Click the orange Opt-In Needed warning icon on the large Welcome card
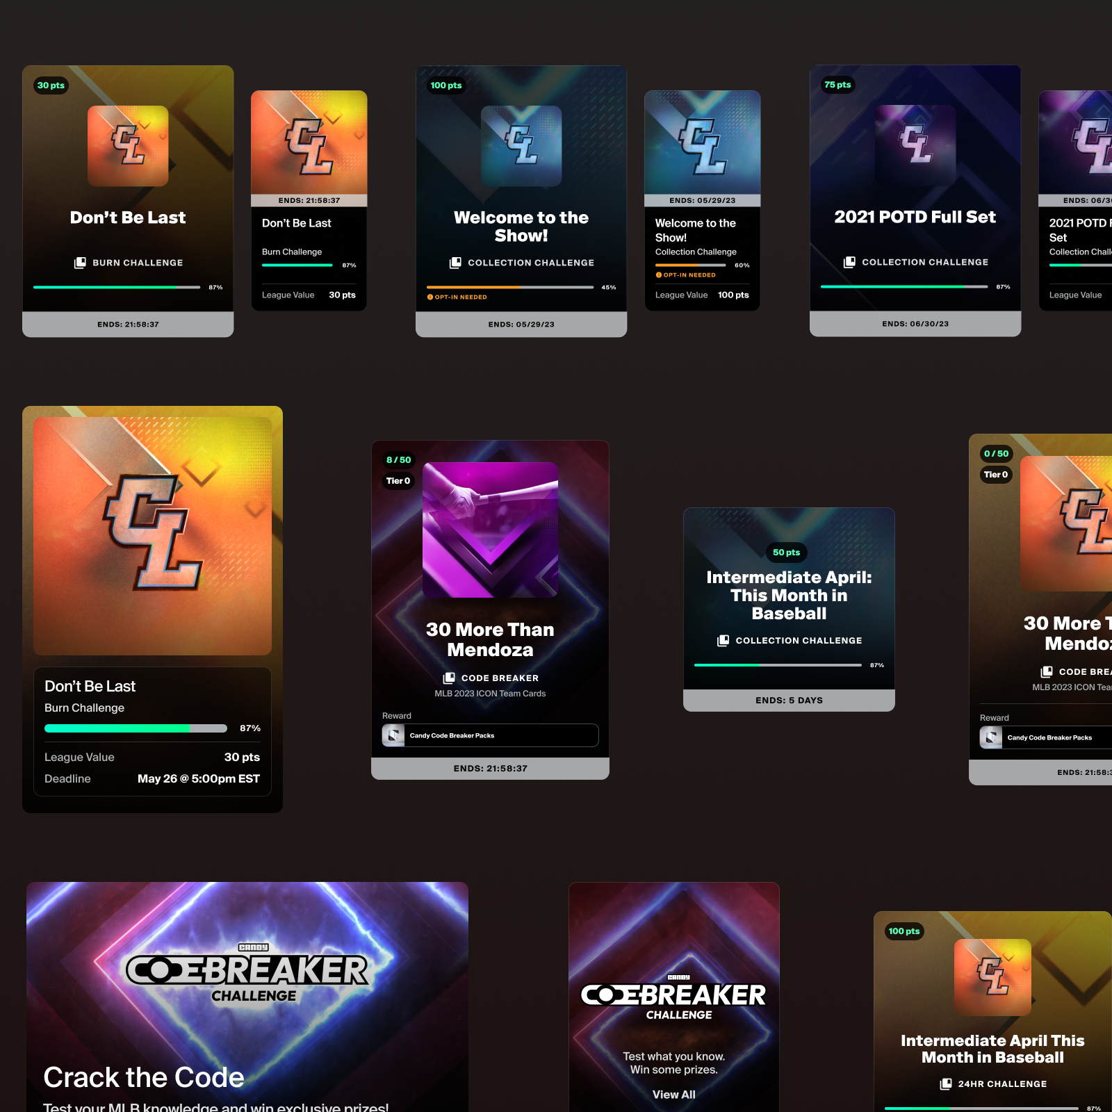 (430, 297)
